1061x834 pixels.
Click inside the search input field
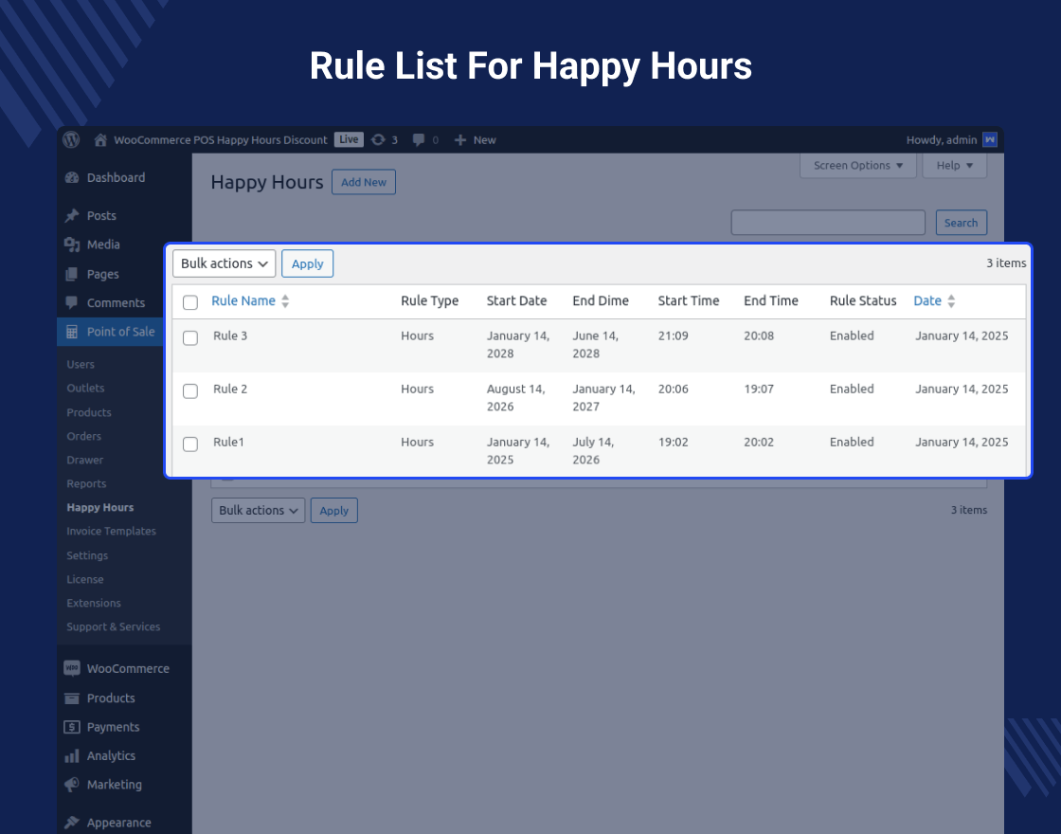tap(827, 222)
